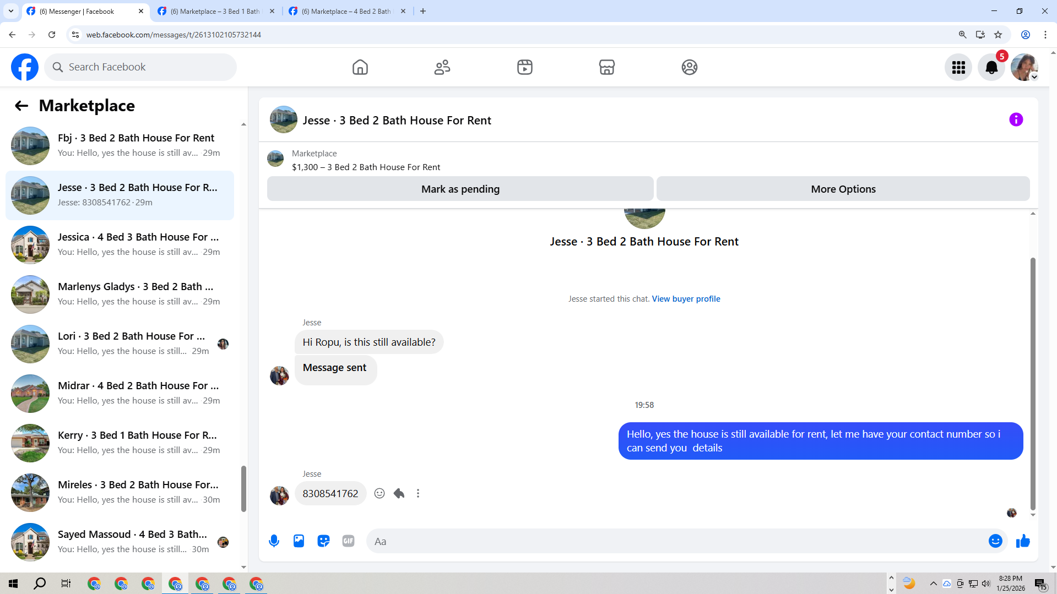Viewport: 1057px width, 594px height.
Task: Open a new browser tab
Action: (x=422, y=11)
